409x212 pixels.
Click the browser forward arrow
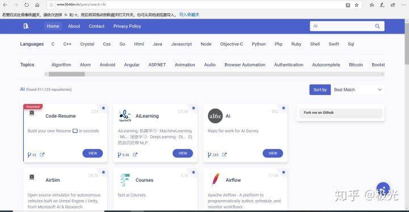click(x=16, y=5)
